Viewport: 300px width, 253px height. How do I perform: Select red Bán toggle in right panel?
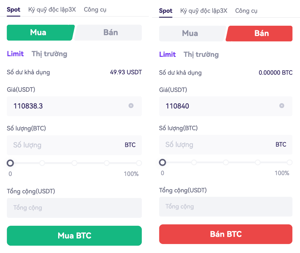pos(259,33)
